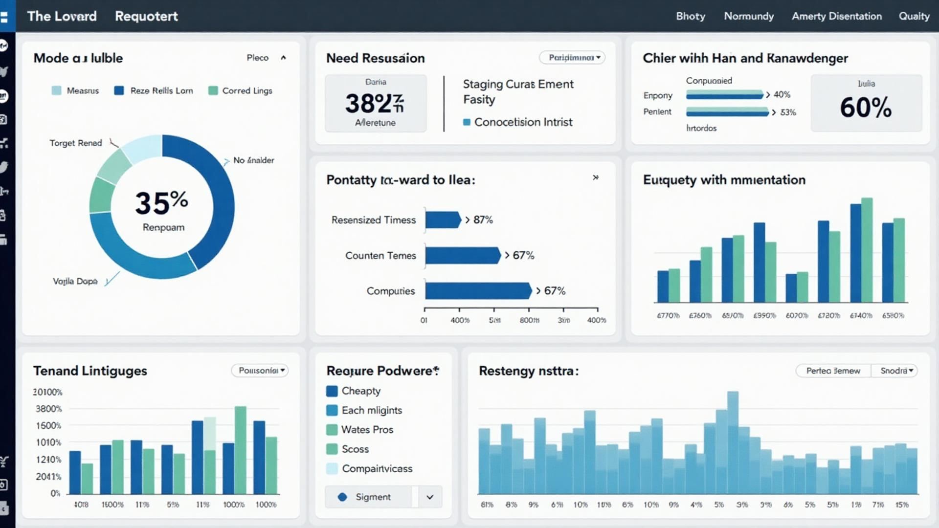Screen dimensions: 939x528
Task: Open the Snodra dropdown
Action: coord(894,371)
